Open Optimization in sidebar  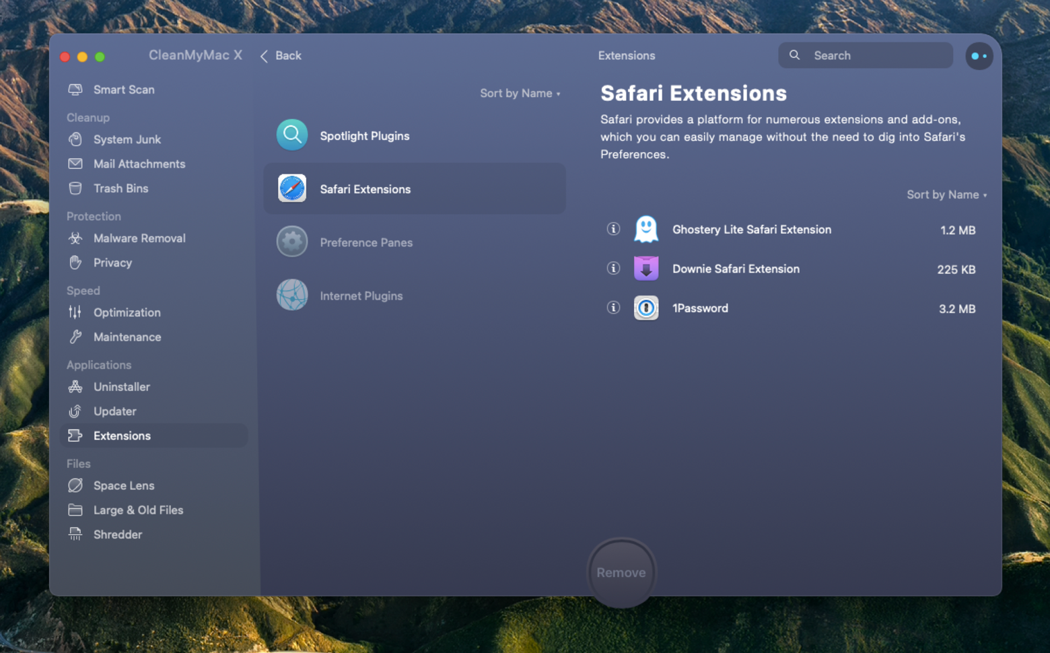pyautogui.click(x=127, y=312)
